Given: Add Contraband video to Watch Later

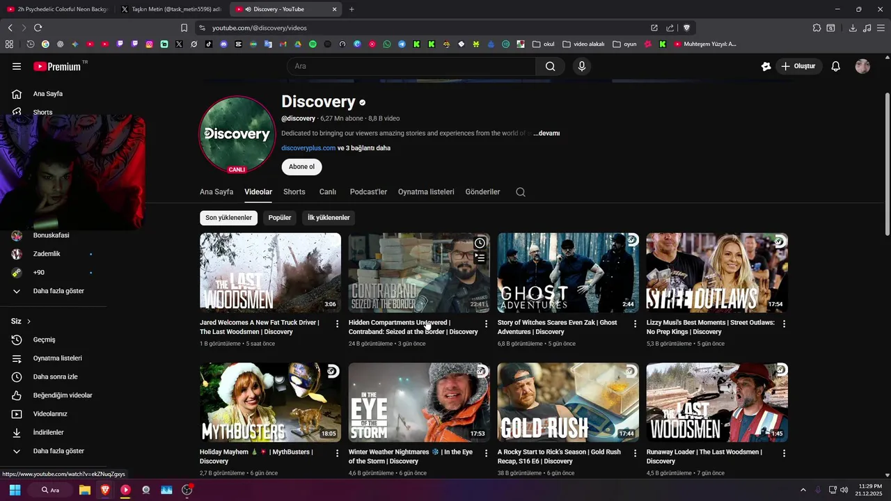Looking at the screenshot, I should click(480, 243).
